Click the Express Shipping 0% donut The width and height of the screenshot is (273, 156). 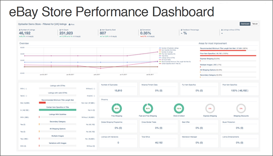210,108
